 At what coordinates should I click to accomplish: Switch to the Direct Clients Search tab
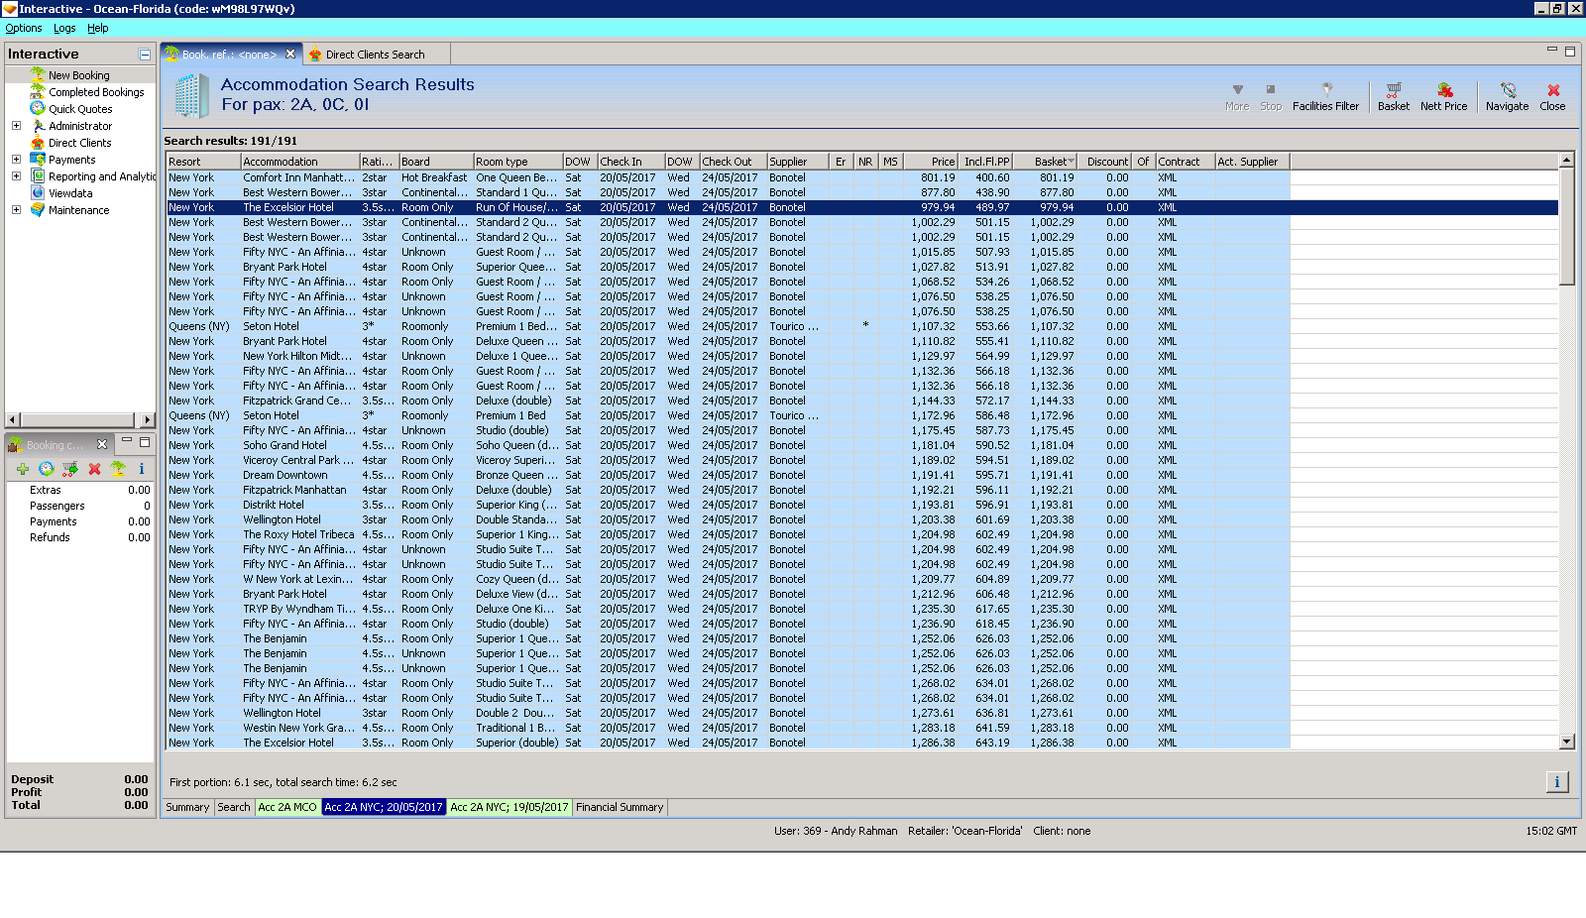pos(375,55)
